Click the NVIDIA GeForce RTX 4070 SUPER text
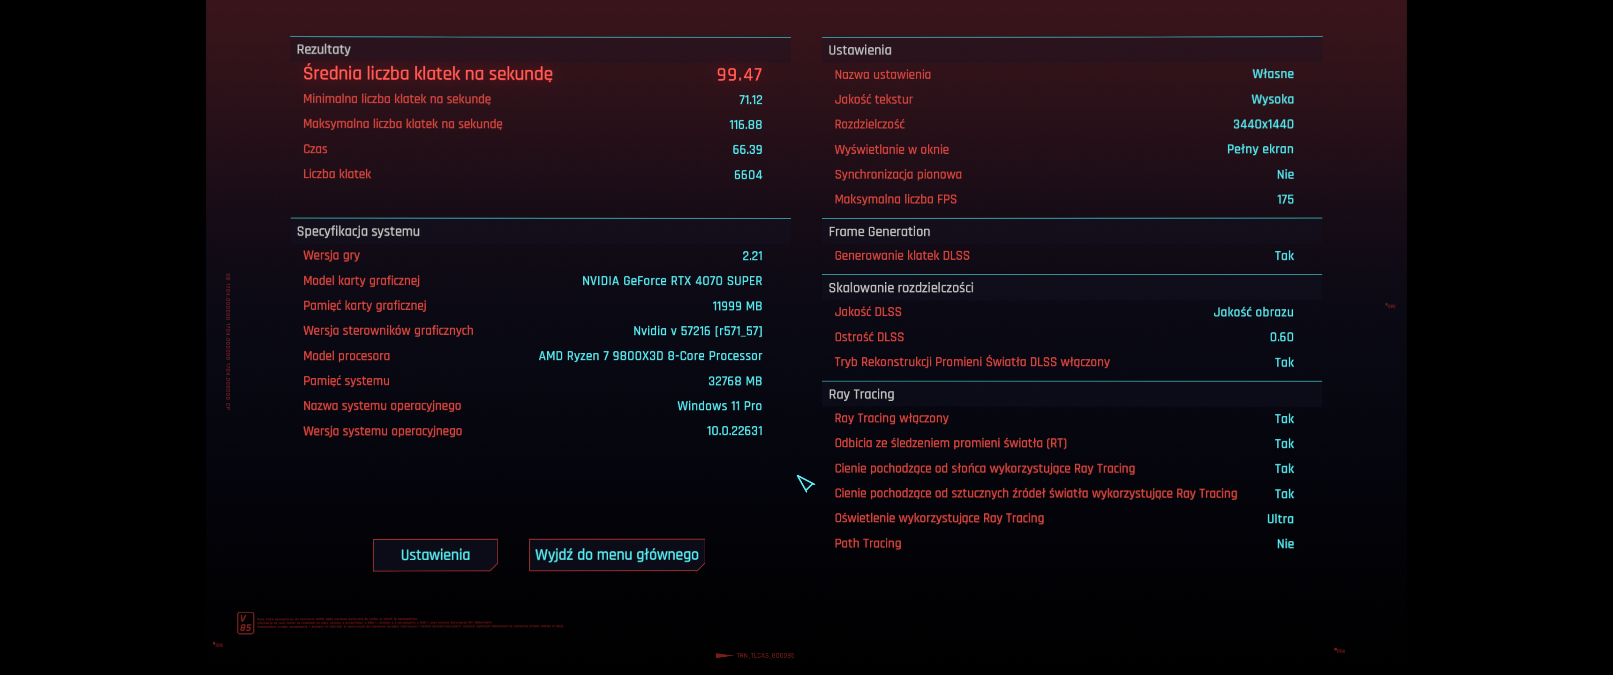This screenshot has width=1613, height=675. [x=672, y=280]
